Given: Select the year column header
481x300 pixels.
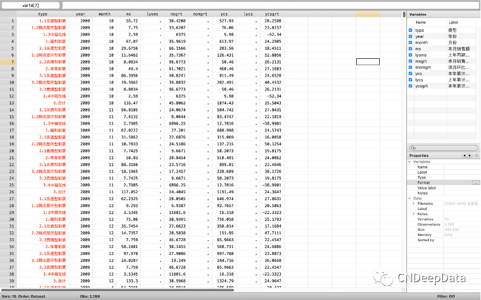Looking at the screenshot, I should pos(81,14).
